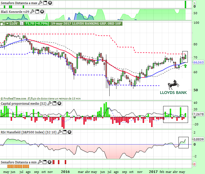
Task: Maximize the Semaforo Distancia a max panel
Action: pos(45,3)
